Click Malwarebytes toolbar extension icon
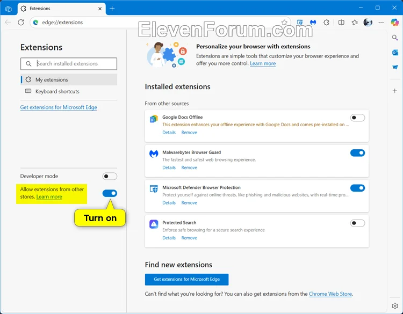 (x=313, y=23)
